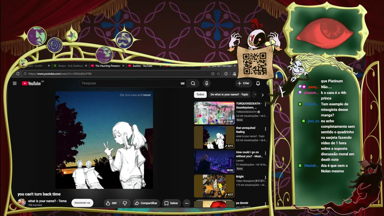Open the on-screen keyboard in search box
This screenshot has width=384, height=216.
pos(182,83)
